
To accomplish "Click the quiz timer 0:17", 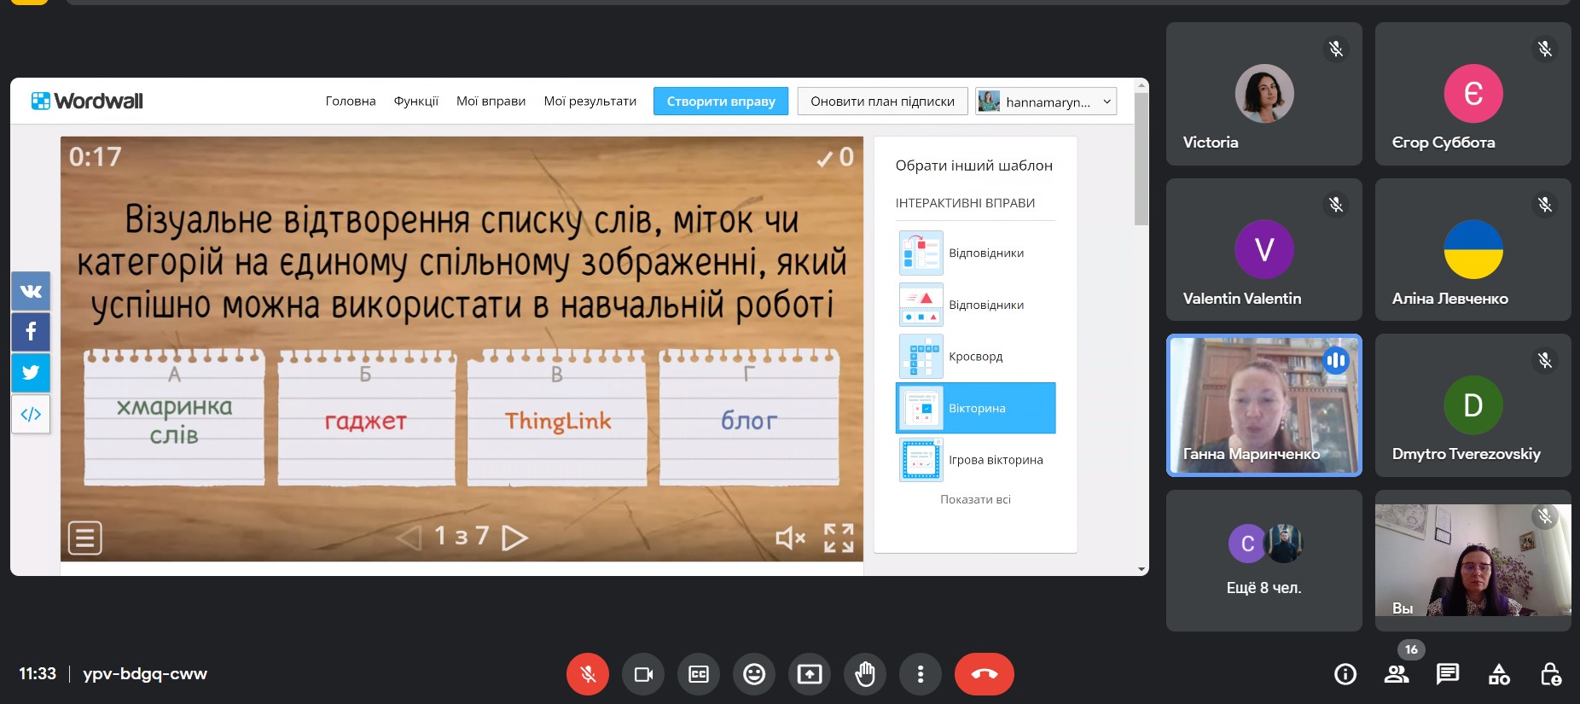I will [x=96, y=157].
